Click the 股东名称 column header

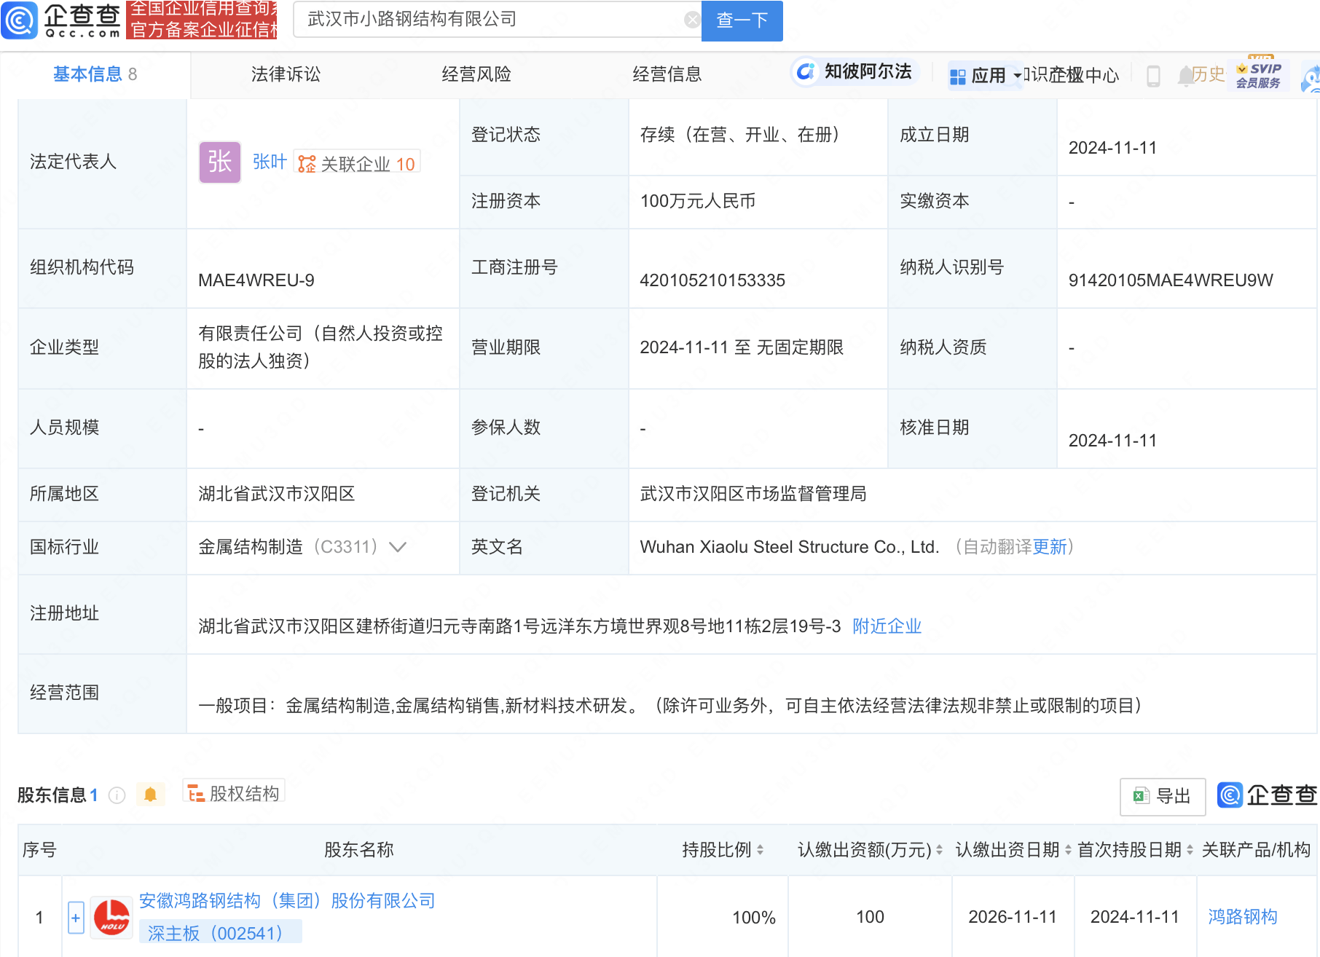(x=359, y=849)
